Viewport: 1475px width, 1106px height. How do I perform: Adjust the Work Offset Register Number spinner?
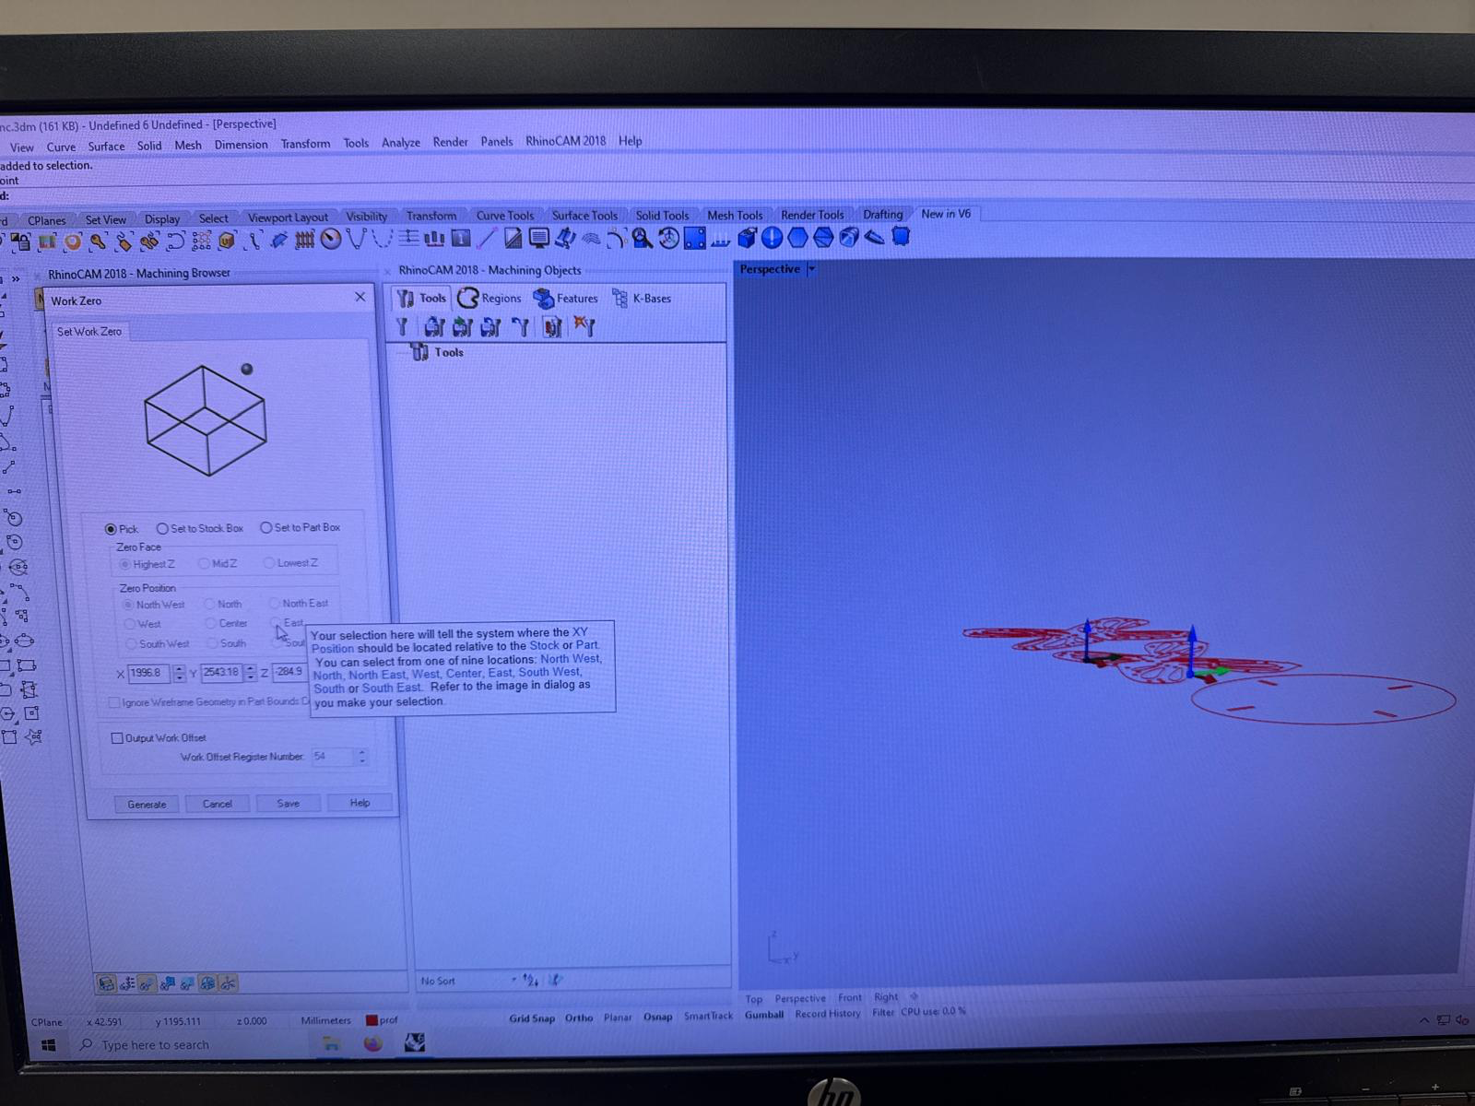(x=361, y=756)
